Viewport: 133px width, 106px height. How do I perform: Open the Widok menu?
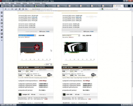pos(12,3)
